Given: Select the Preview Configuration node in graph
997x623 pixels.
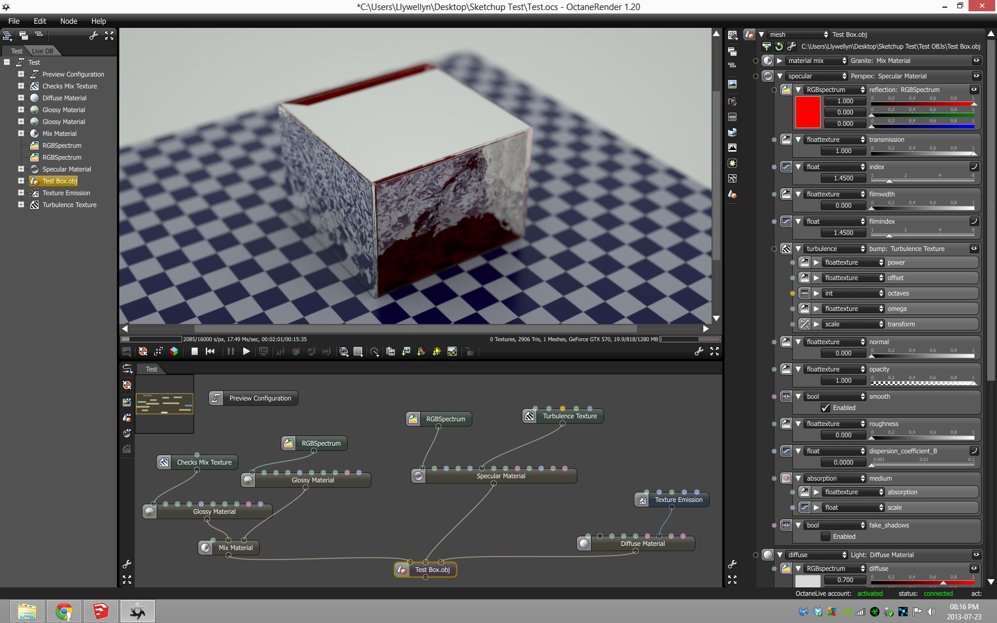Looking at the screenshot, I should click(x=253, y=398).
